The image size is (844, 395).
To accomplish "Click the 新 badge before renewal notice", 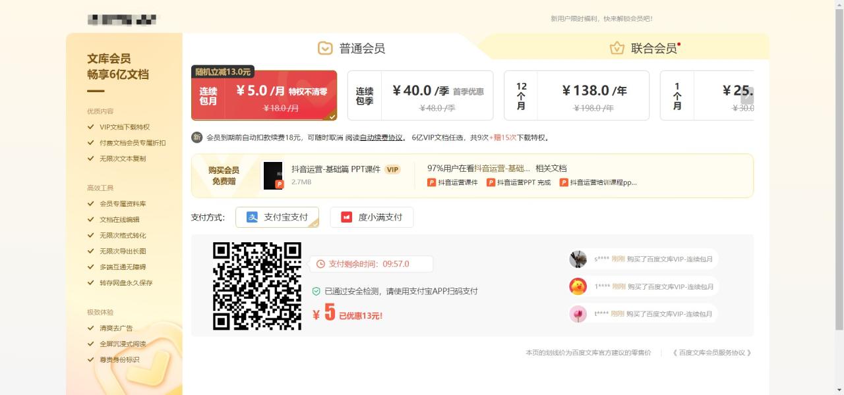I will (196, 138).
